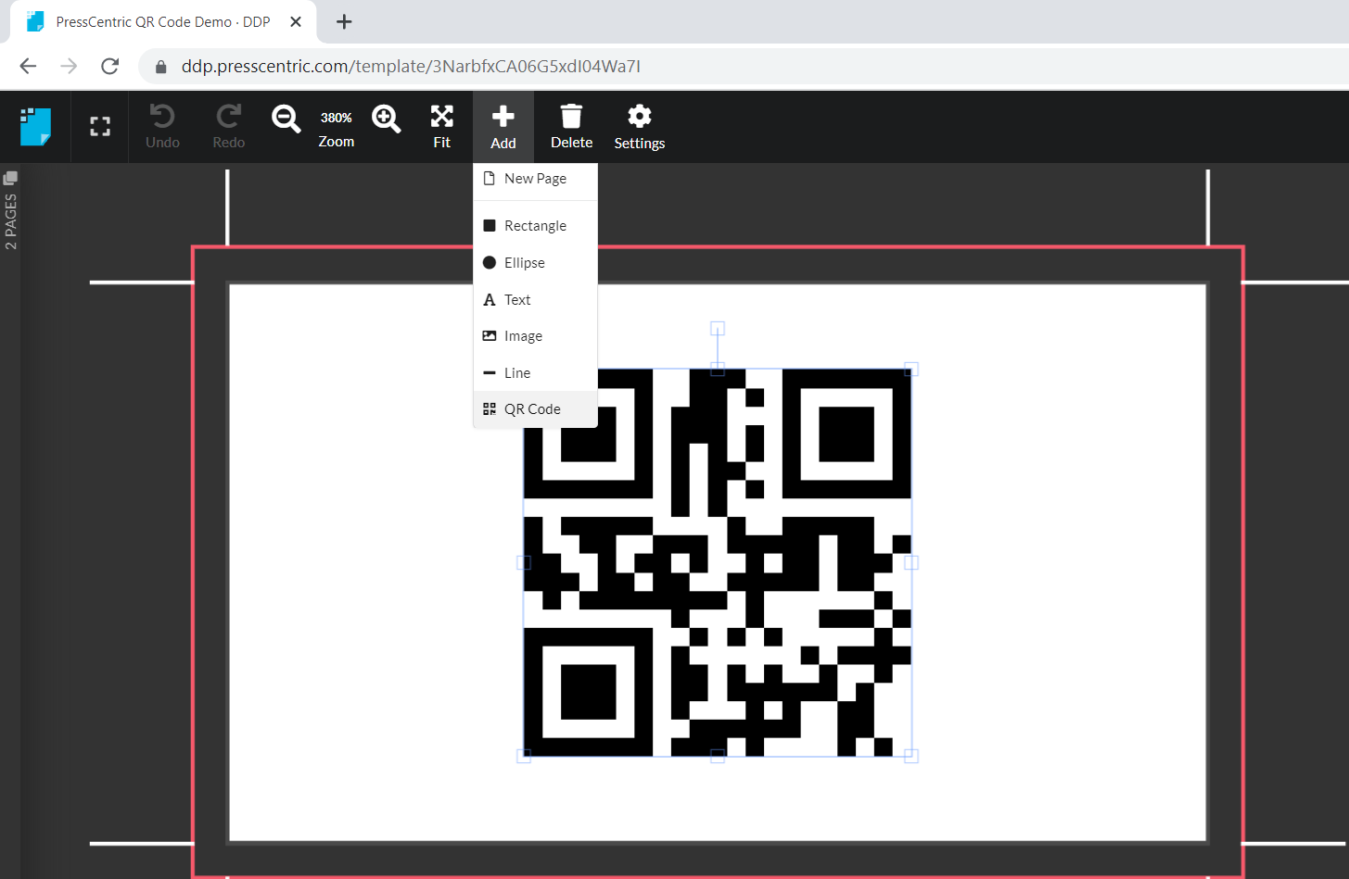Viewport: 1349px width, 879px height.
Task: Add a Rectangle shape
Action: (x=536, y=226)
